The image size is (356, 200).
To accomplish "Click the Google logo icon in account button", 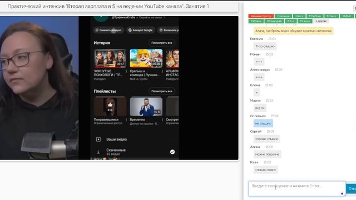I will (x=130, y=30).
